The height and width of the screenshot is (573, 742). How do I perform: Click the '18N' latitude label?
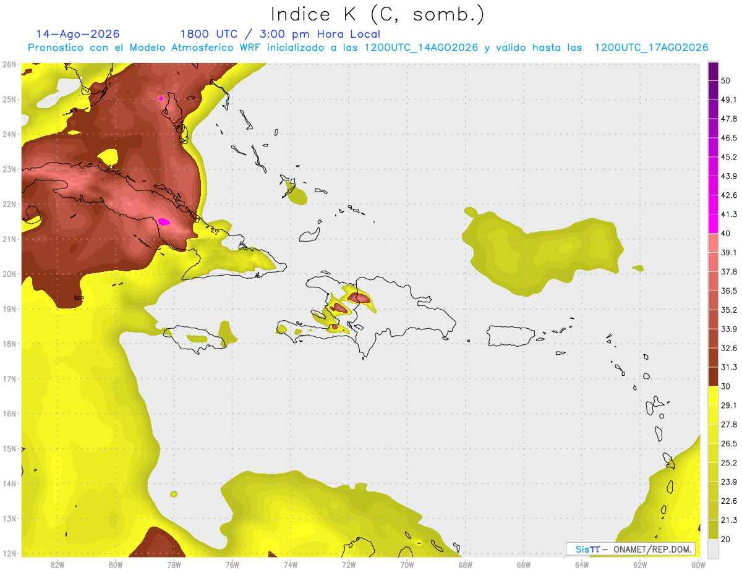click(x=9, y=344)
